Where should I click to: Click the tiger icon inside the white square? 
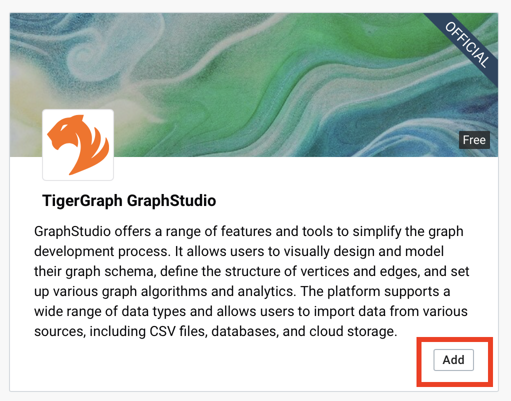point(77,144)
